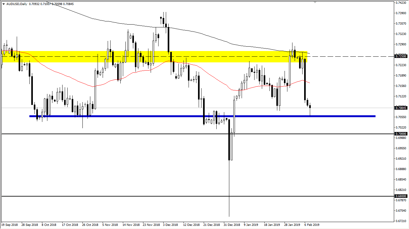409x229 pixels.
Task: Click the dashed line at 0.72500
Action: [x=347, y=56]
